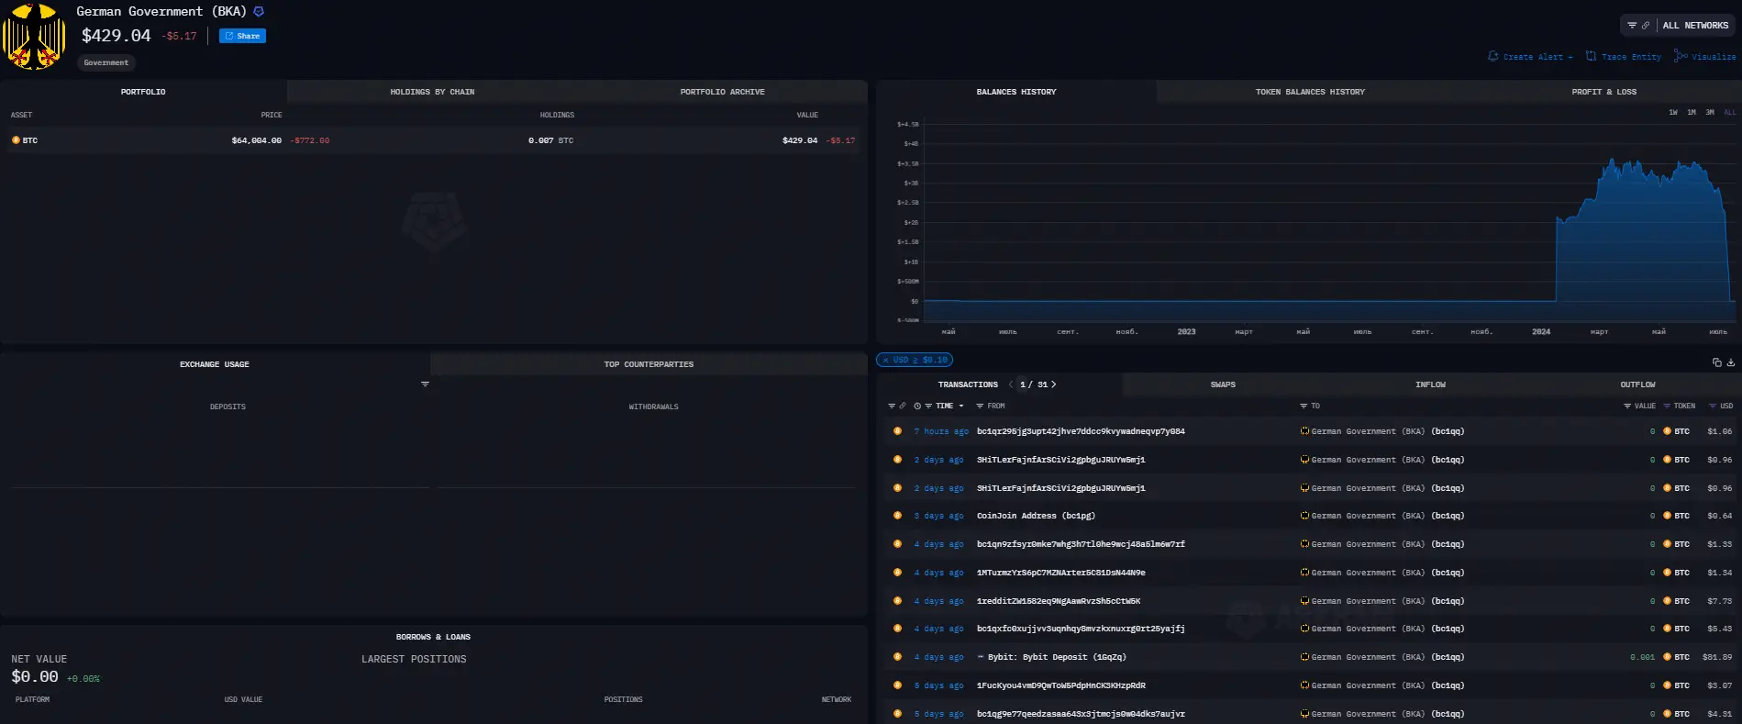Sort portfolio by the Value column
Image resolution: width=1742 pixels, height=724 pixels.
(x=807, y=115)
